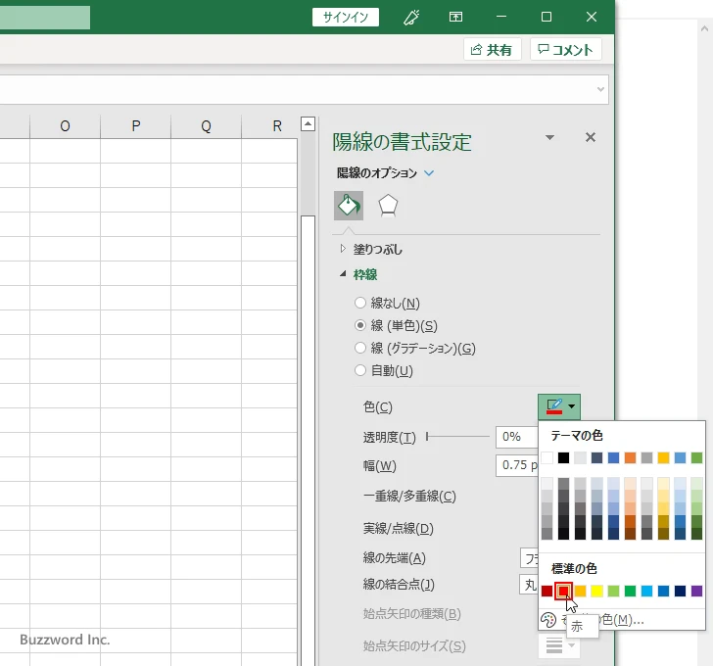Open the disabled arrow size dropdown icon
Viewport: 713px width, 666px height.
pos(559,645)
